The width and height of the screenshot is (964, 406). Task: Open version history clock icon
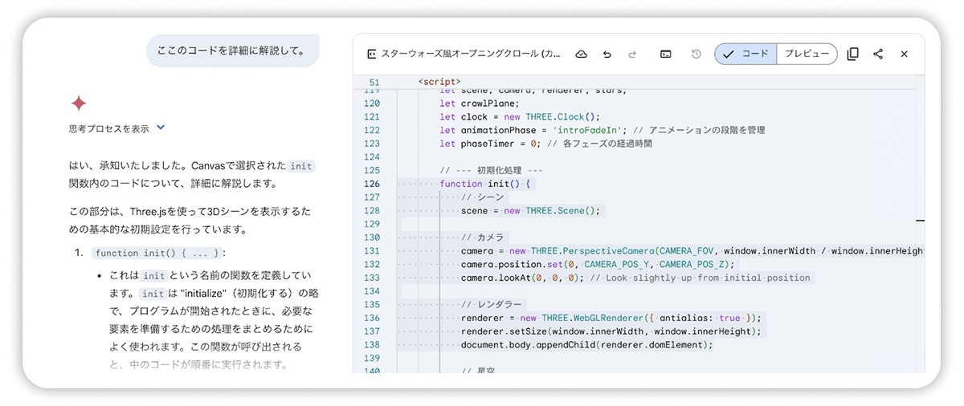click(696, 54)
